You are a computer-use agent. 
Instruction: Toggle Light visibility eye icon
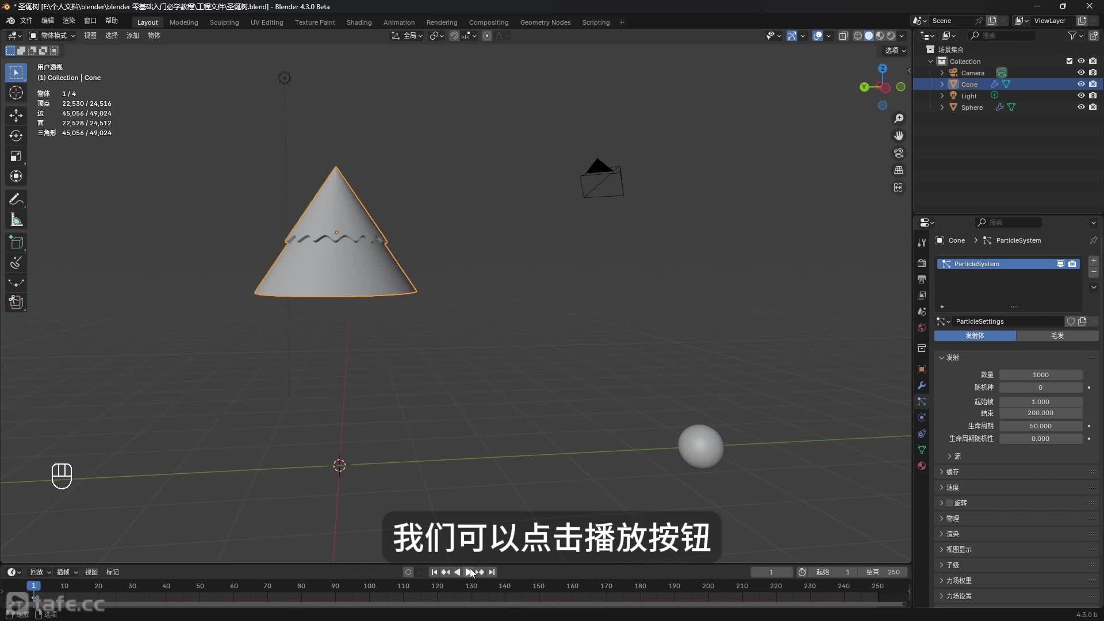click(1081, 96)
